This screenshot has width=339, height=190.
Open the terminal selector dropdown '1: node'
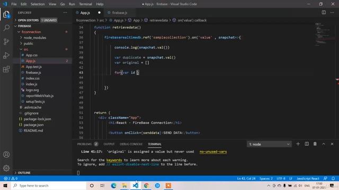tap(269, 144)
